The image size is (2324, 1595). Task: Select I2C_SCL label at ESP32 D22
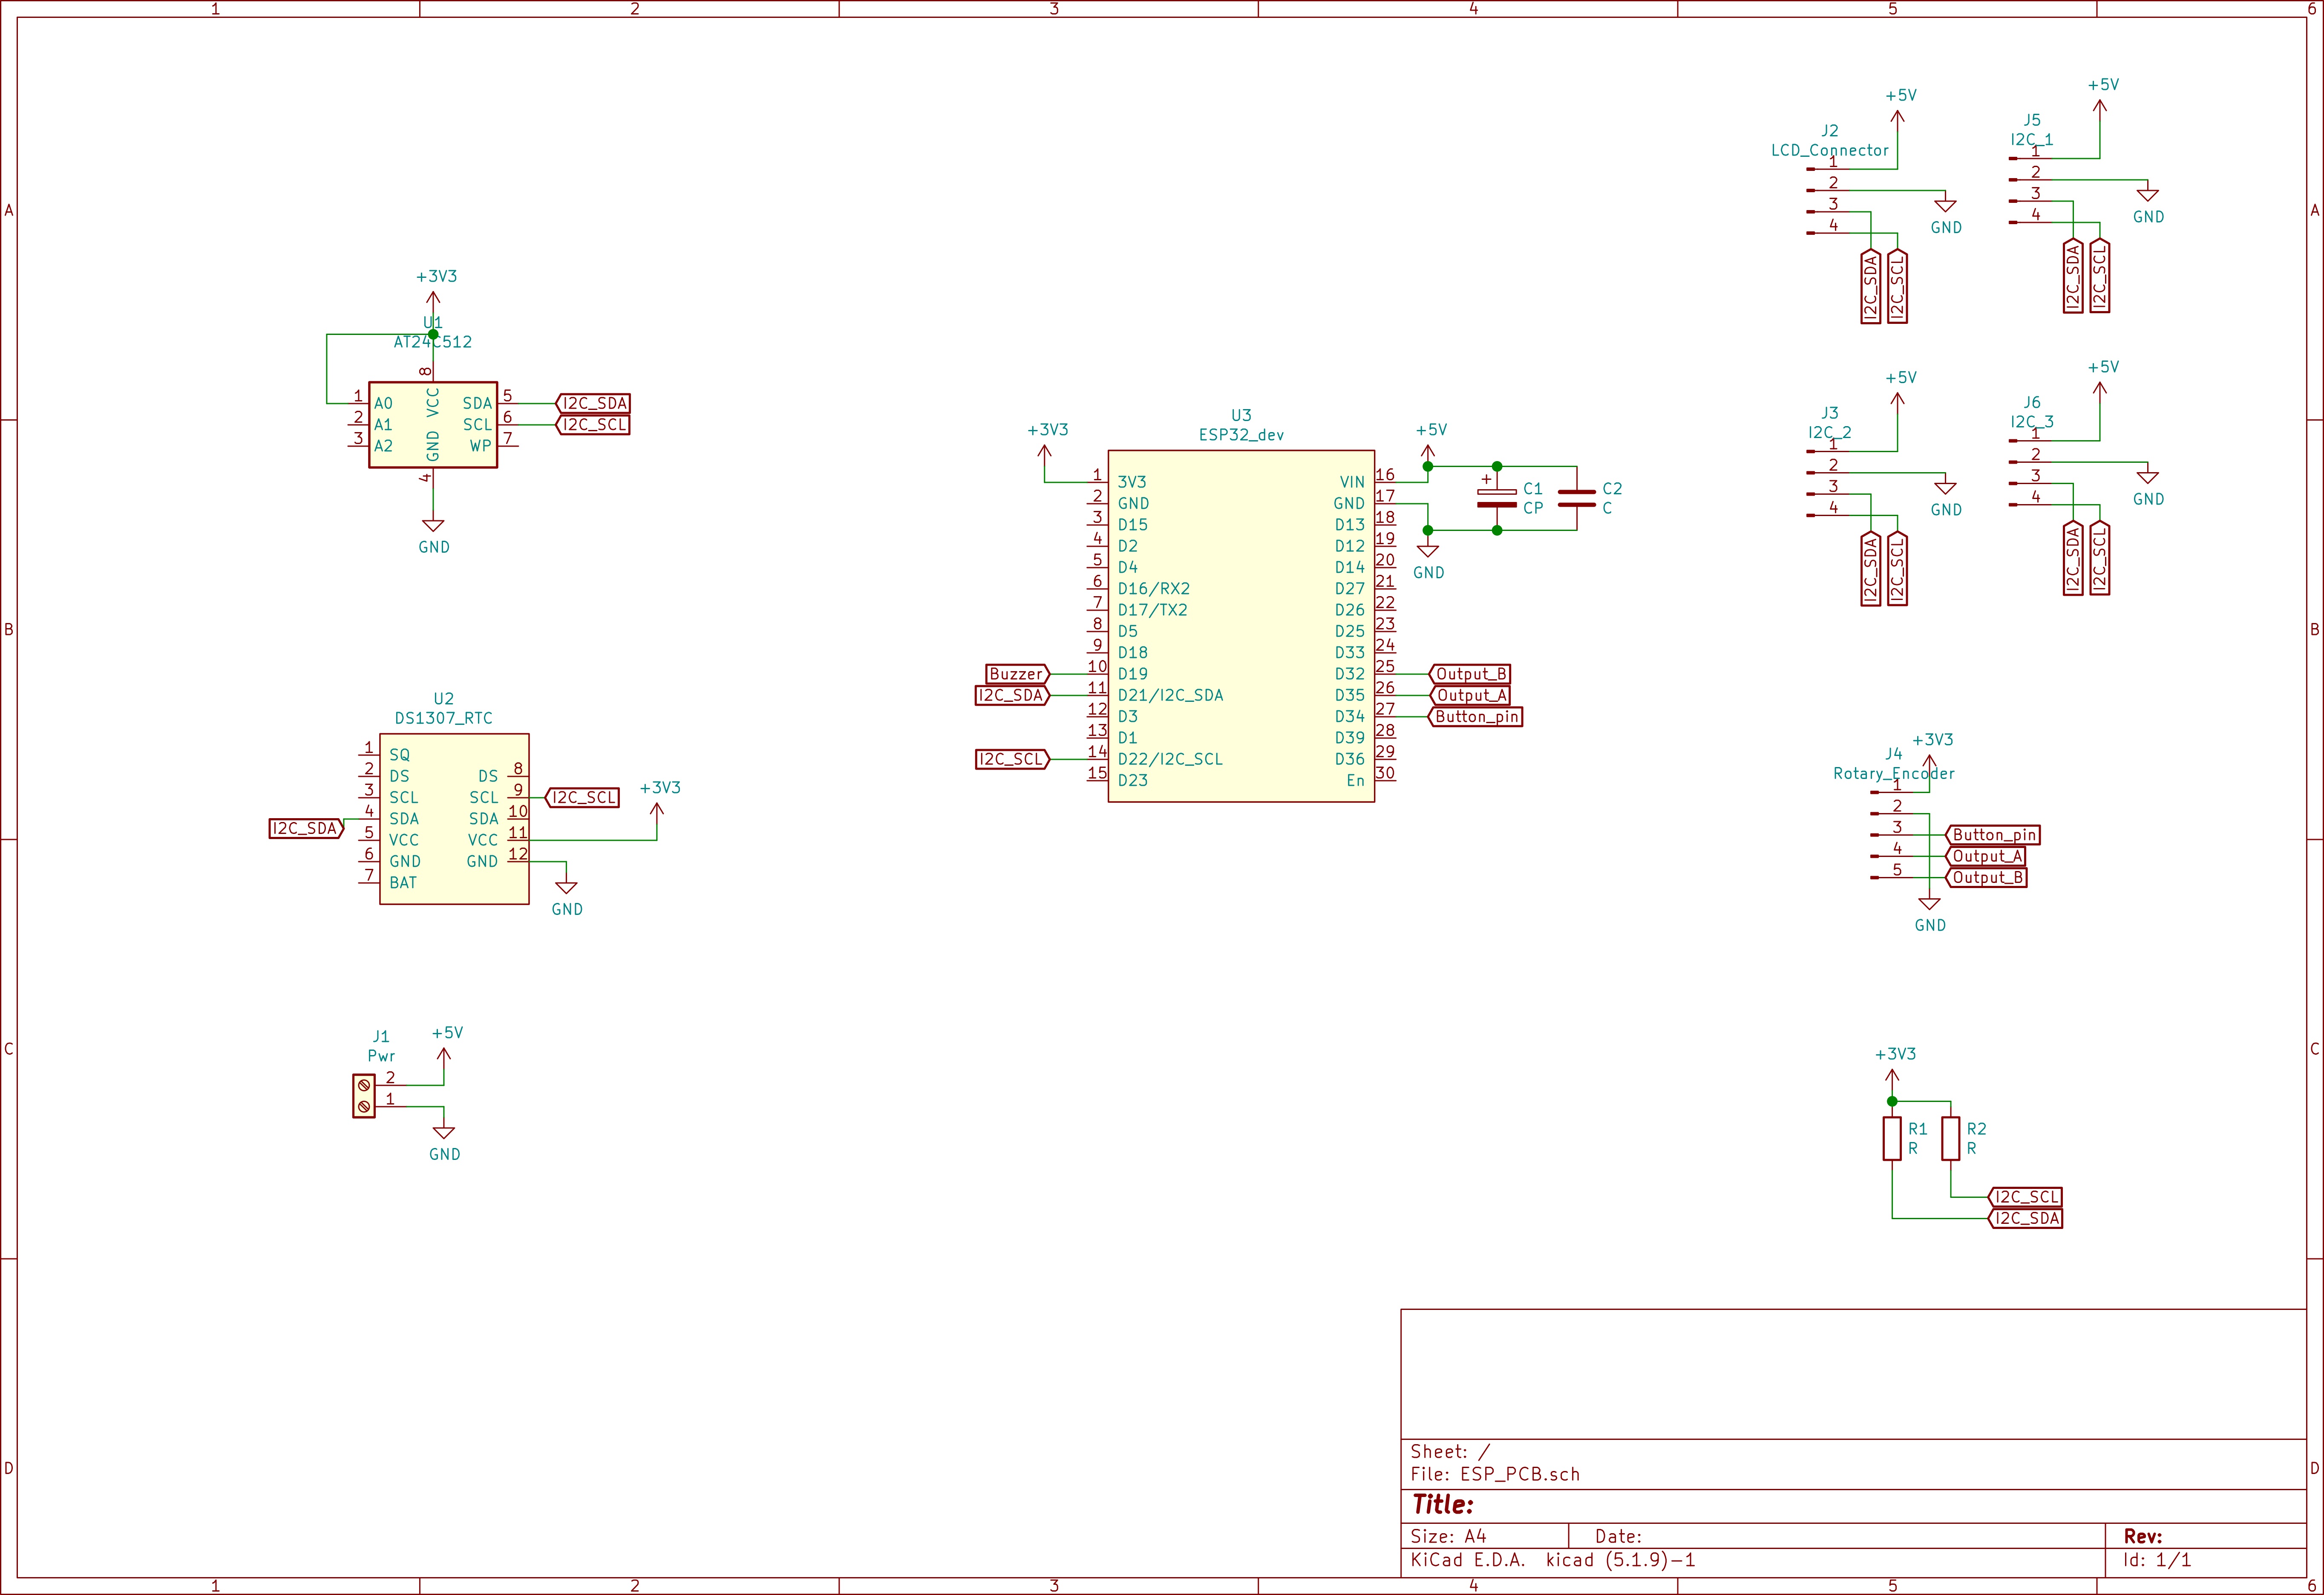[1012, 759]
